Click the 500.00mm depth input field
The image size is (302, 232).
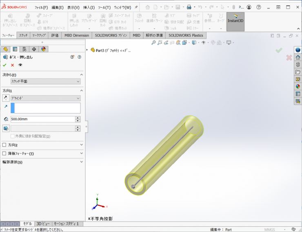[42, 119]
